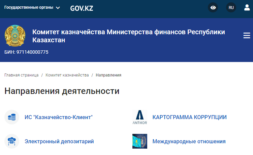Select the Комитет казначейства breadcrumb
253x155 pixels.
pyautogui.click(x=67, y=75)
